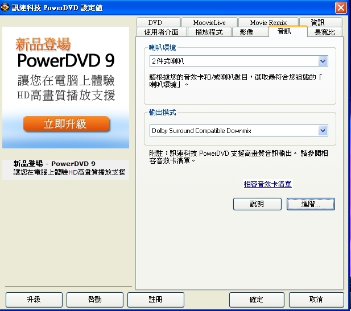This screenshot has height=311, width=351.
Task: Cancel with the 取消 button
Action: tap(316, 300)
